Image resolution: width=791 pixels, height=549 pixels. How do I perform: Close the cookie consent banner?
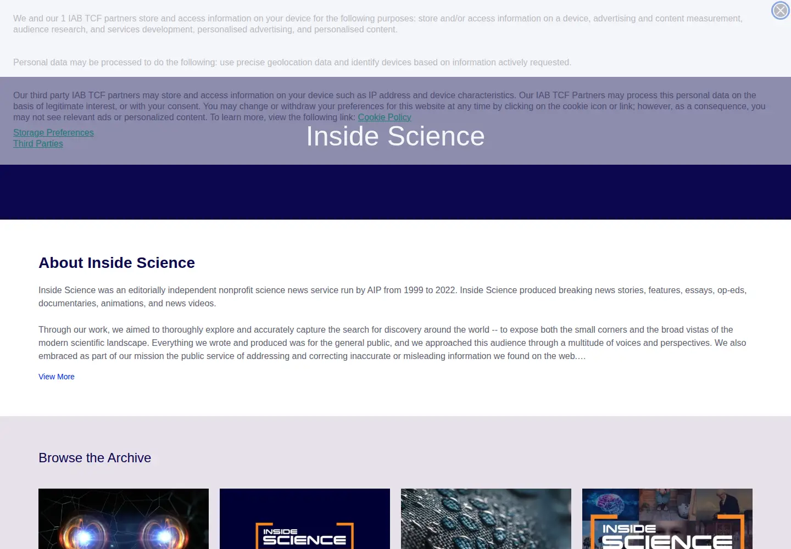[780, 10]
